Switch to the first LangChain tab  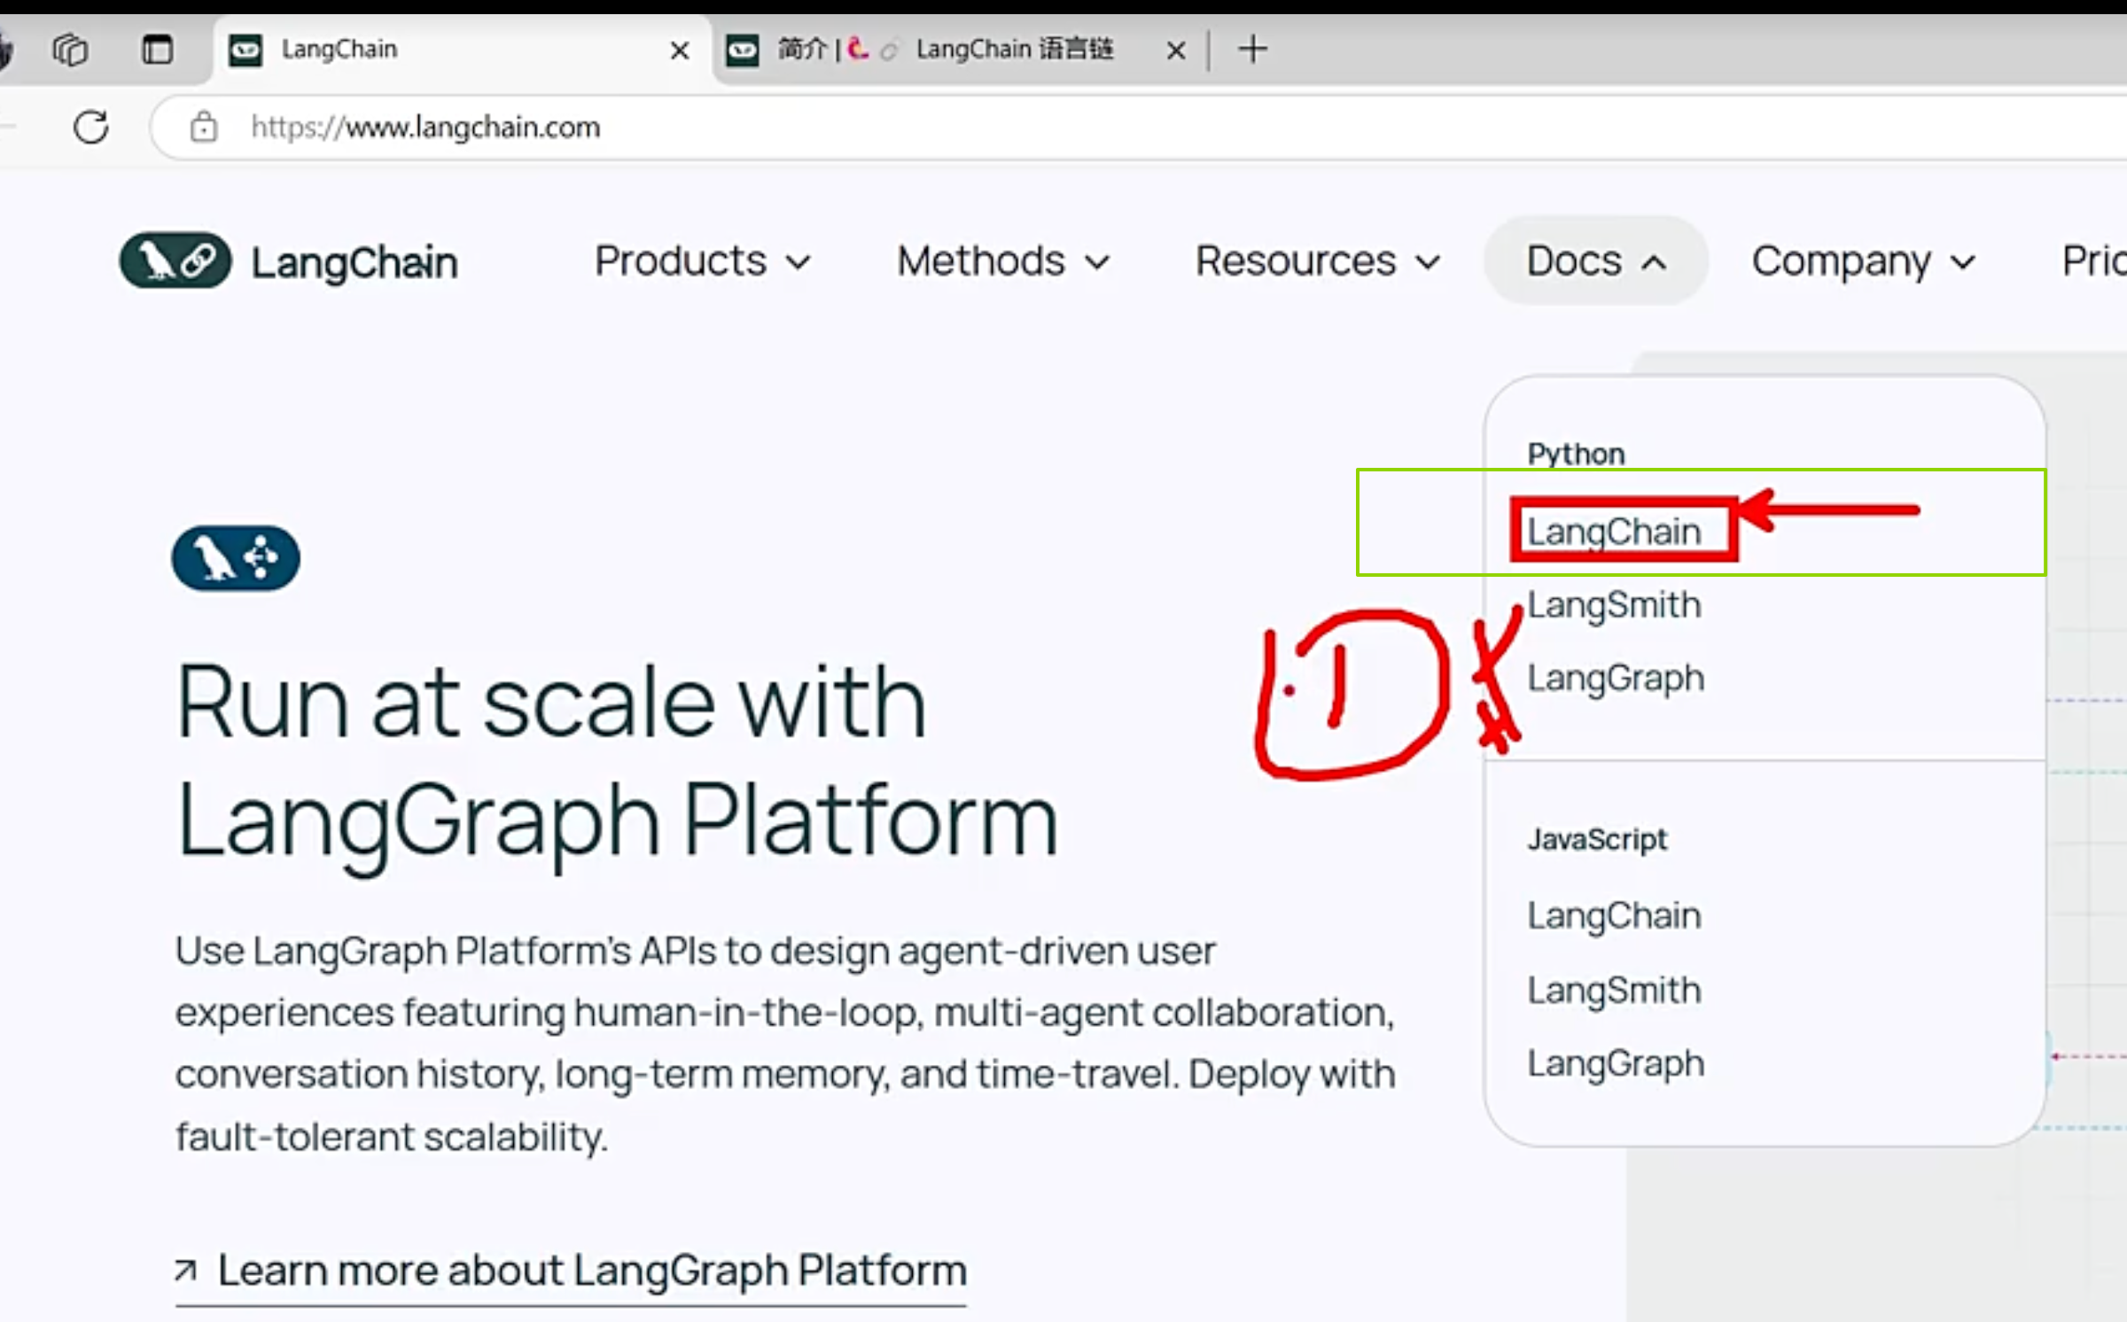pos(461,50)
